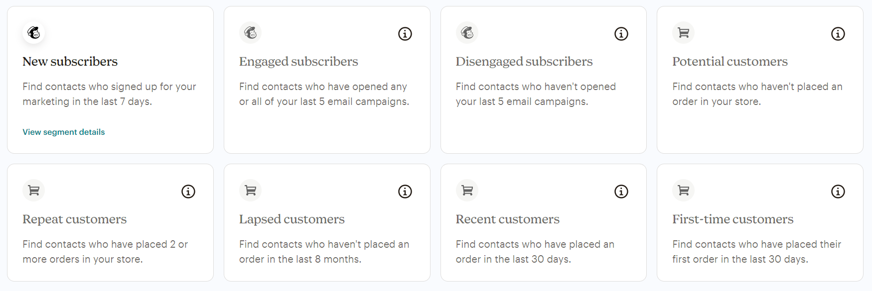
Task: Open the info icon on Disengaged subscribers
Action: [x=621, y=34]
